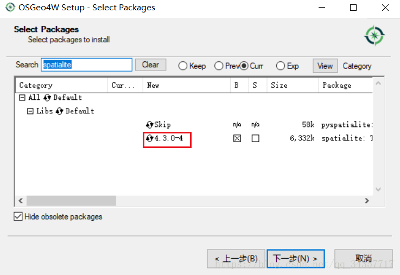The height and width of the screenshot is (275, 400).
Task: Click the 6,332k size value
Action: point(302,138)
